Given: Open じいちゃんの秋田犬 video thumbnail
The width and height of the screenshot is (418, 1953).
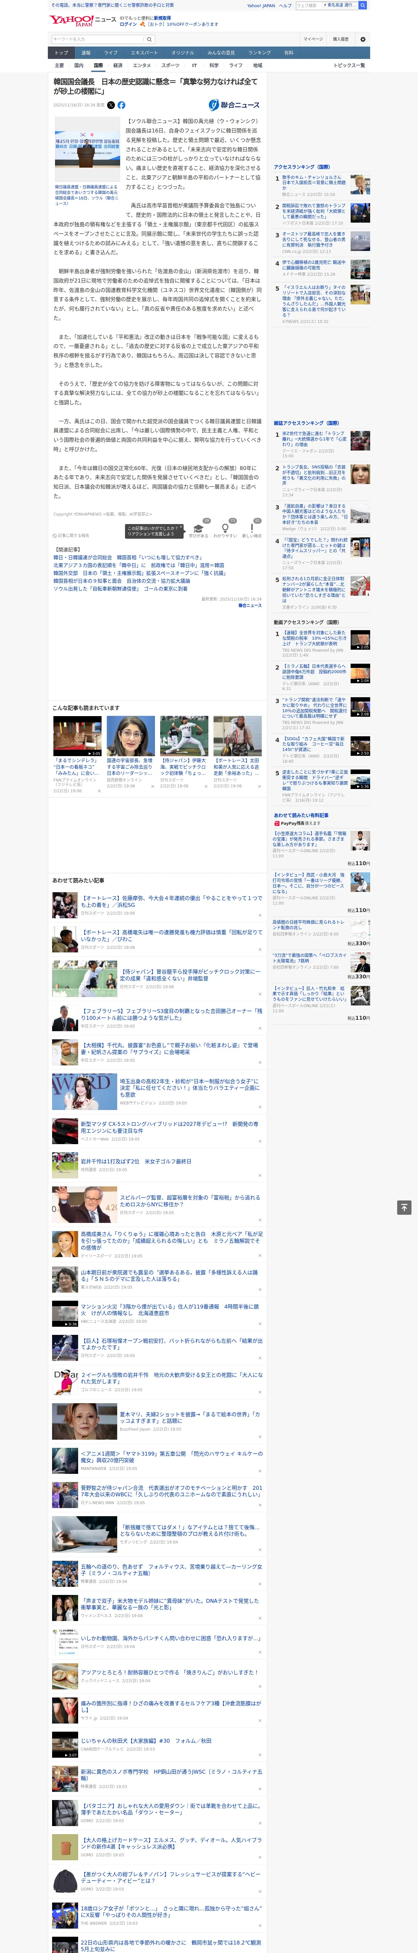Looking at the screenshot, I should coord(65,1744).
